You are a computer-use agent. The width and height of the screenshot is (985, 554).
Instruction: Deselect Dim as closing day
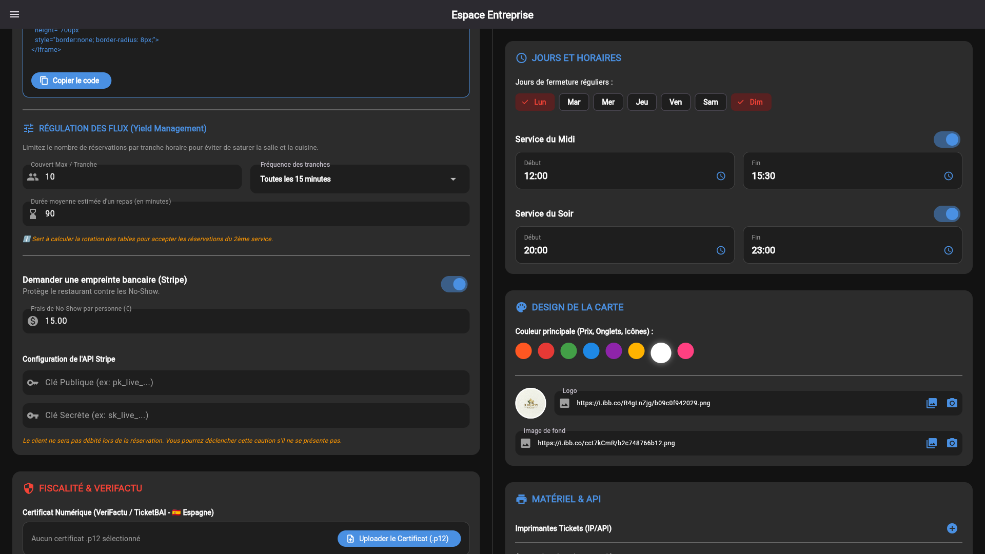pos(751,102)
